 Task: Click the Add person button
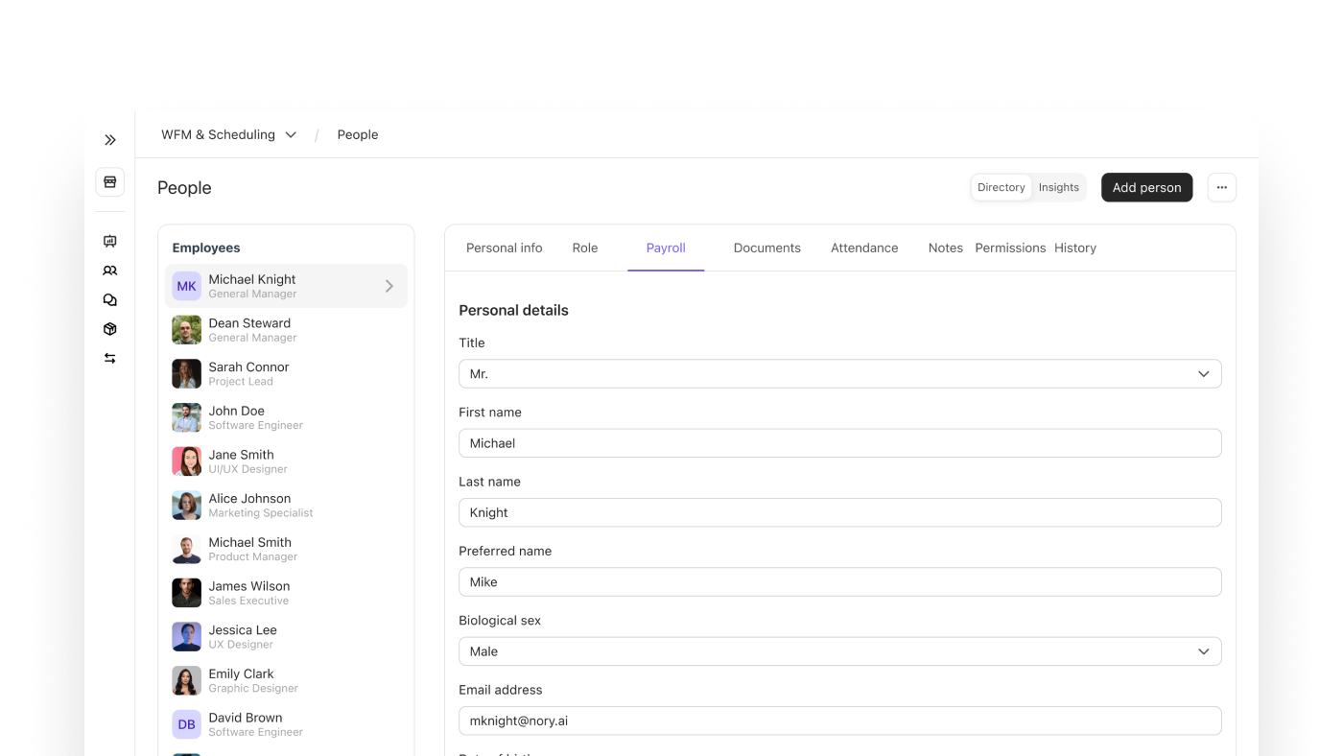pos(1146,188)
